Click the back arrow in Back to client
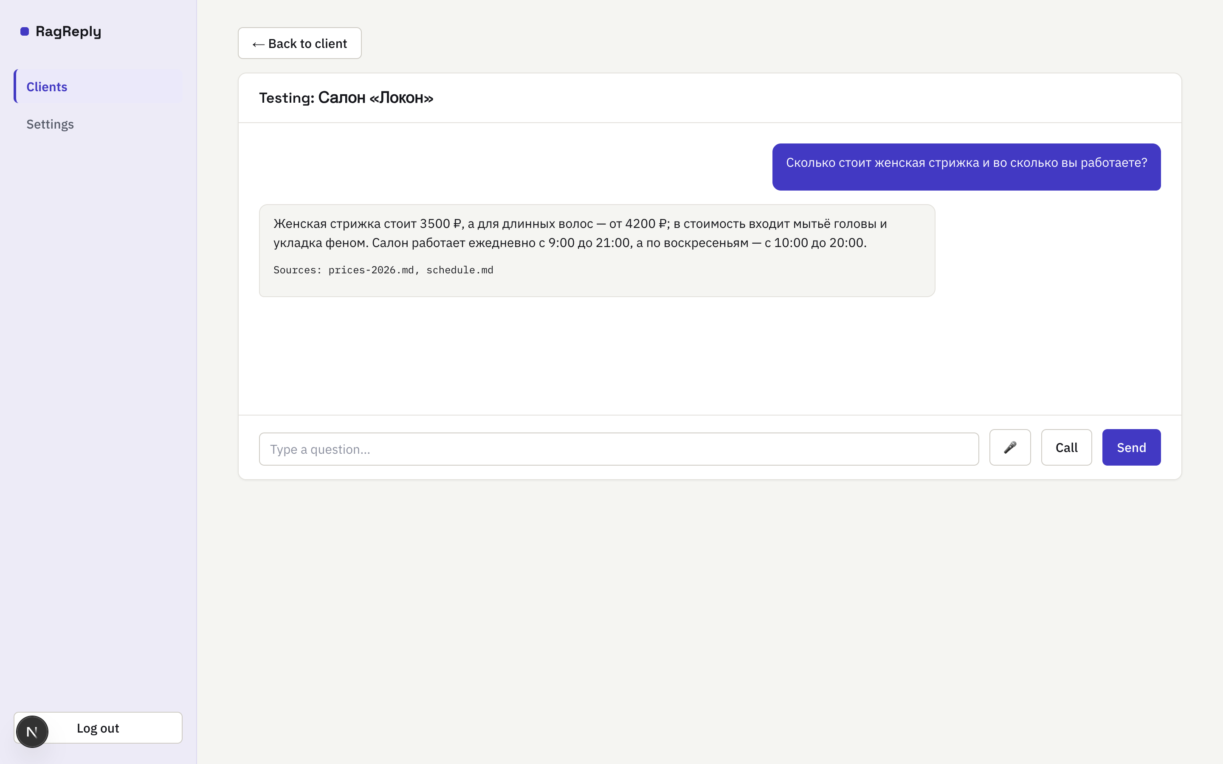 pyautogui.click(x=258, y=45)
